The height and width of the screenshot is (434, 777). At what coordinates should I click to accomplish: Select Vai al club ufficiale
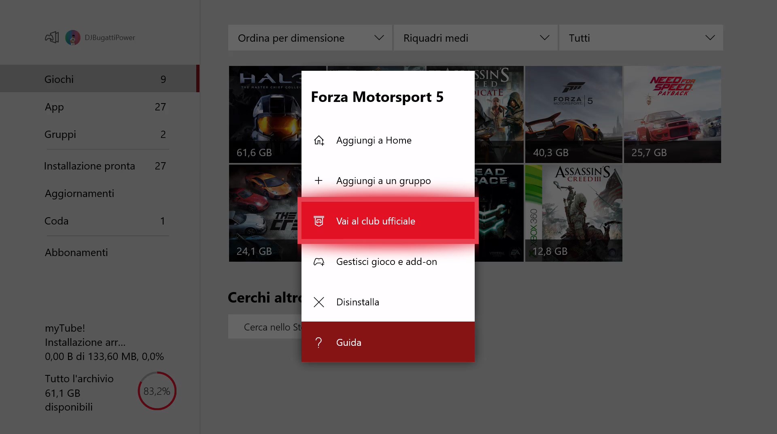tap(388, 220)
